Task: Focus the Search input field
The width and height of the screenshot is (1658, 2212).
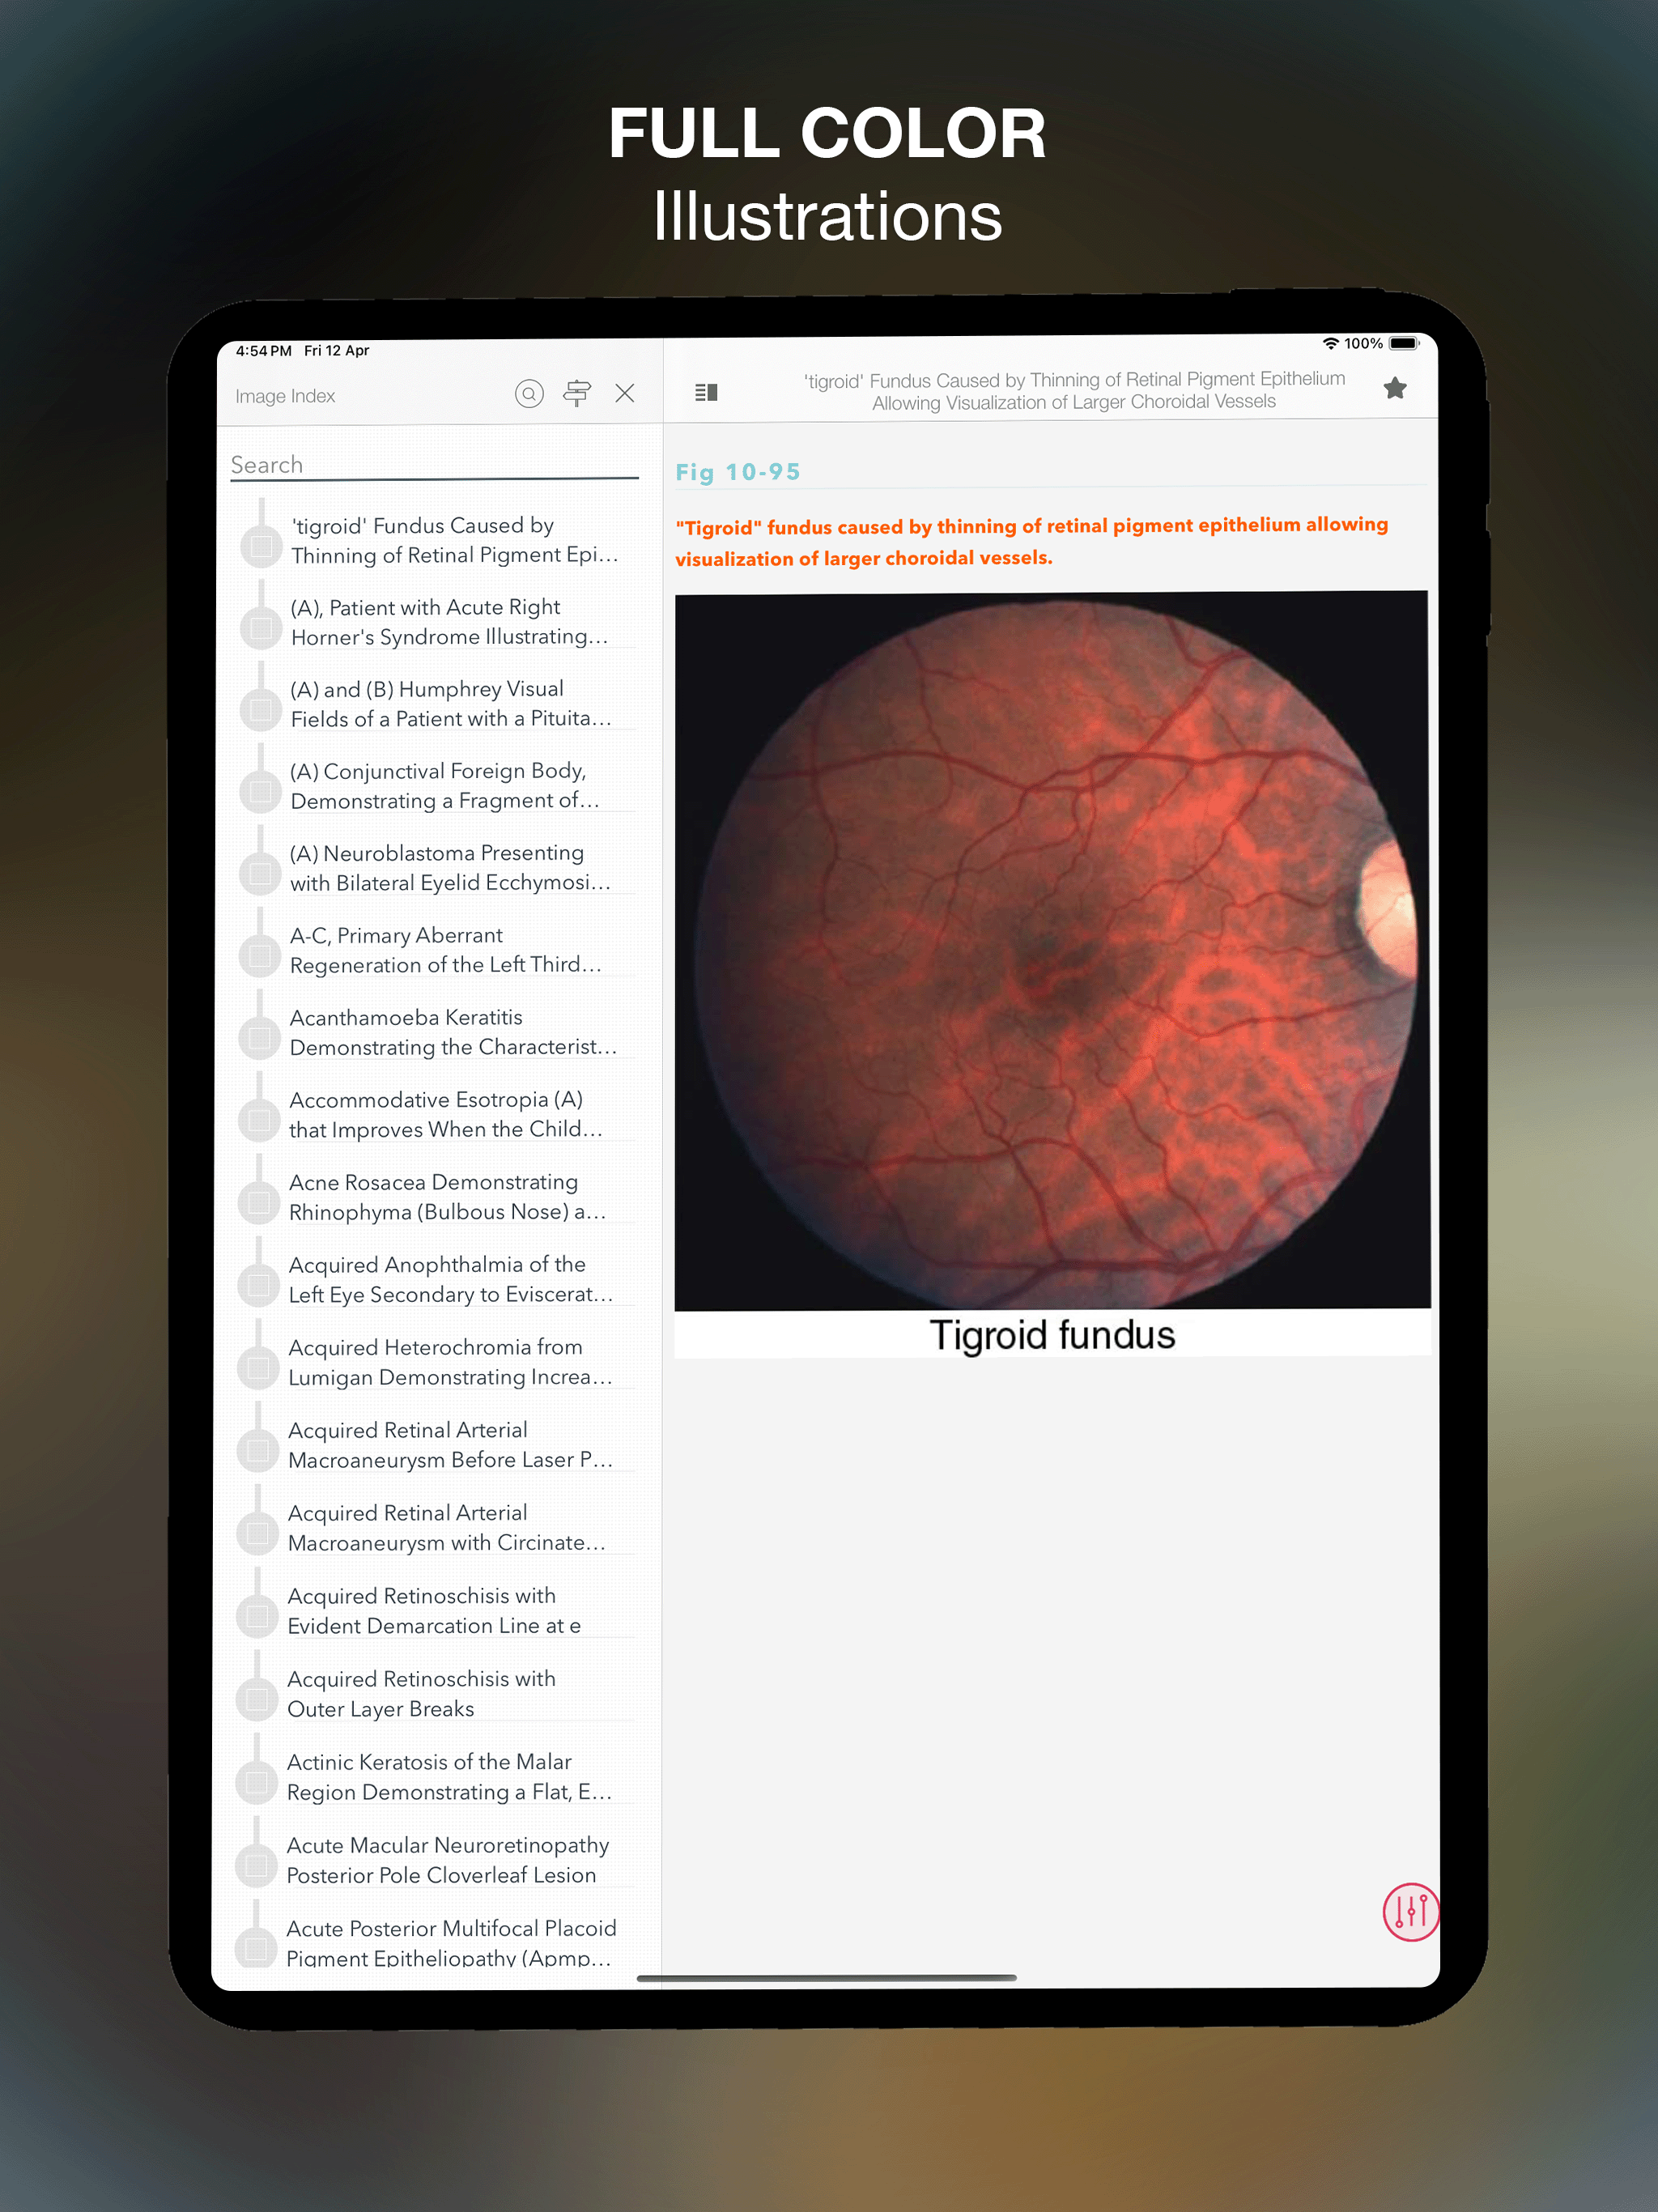Action: click(x=434, y=465)
